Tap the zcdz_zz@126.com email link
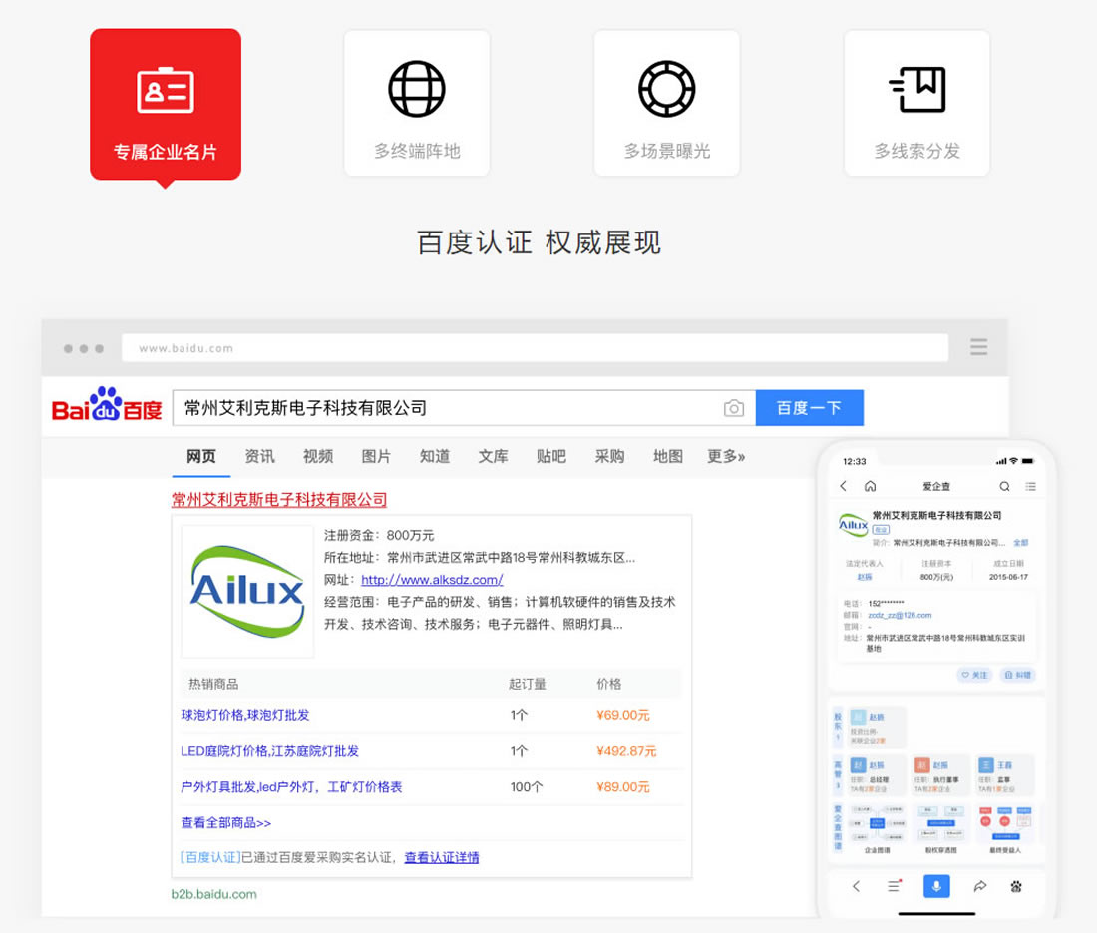Screen dimensions: 1097x933 (900, 616)
